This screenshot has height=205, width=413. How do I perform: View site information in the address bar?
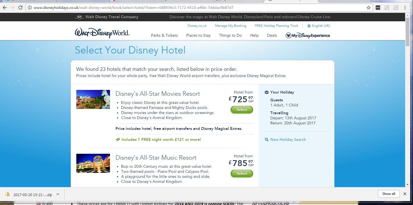point(29,8)
